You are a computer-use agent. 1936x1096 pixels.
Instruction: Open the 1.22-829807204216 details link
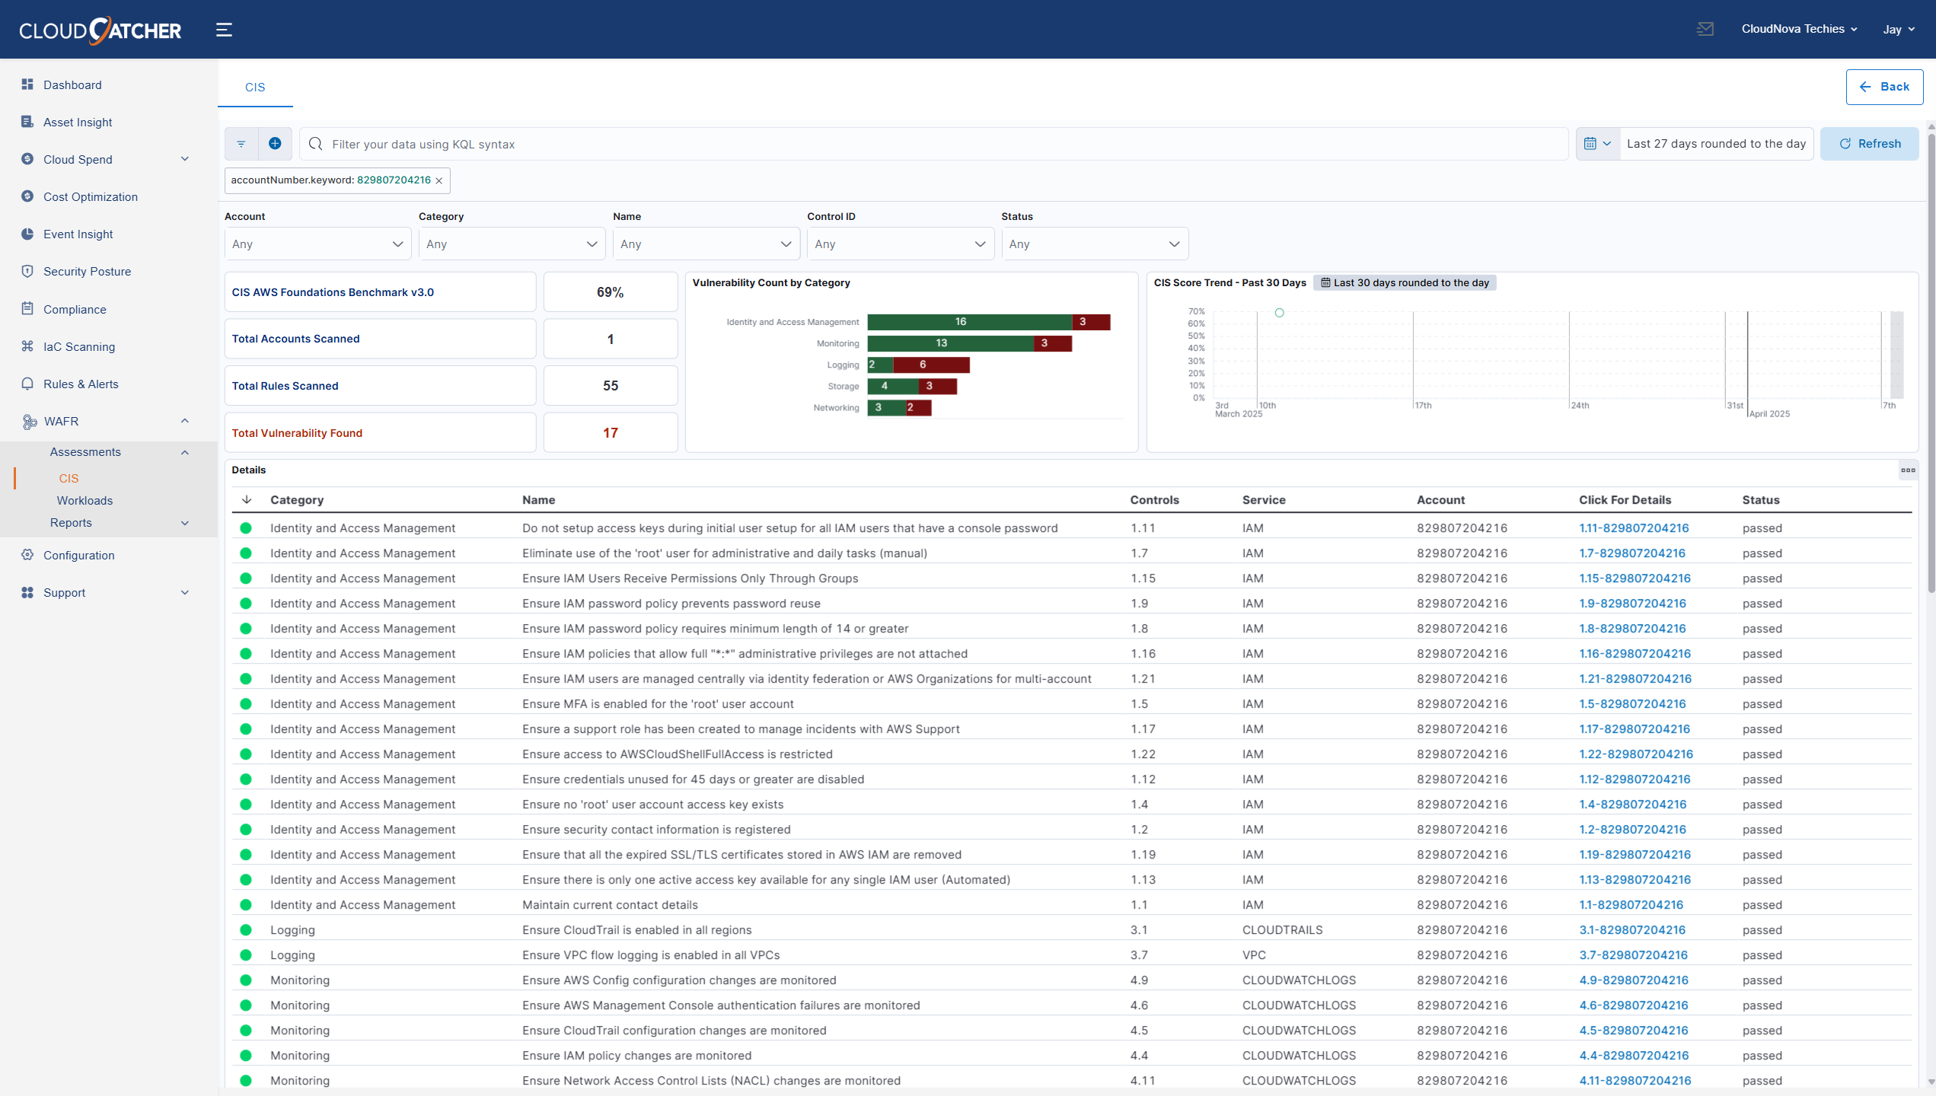point(1636,754)
